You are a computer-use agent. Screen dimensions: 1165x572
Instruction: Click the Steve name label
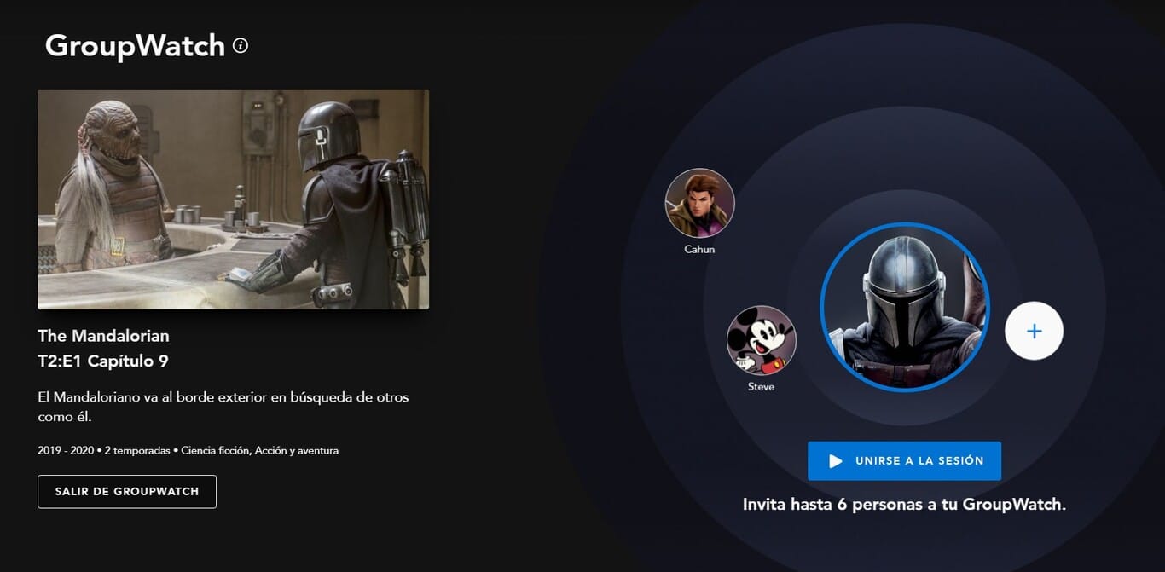tap(760, 385)
